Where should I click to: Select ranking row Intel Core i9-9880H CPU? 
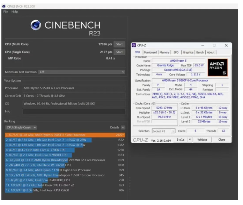pyautogui.click(x=65, y=155)
